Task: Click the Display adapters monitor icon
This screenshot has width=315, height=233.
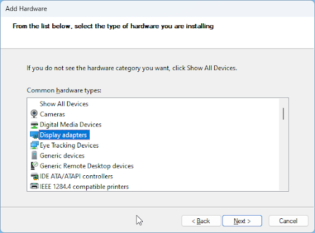Action: [34, 135]
